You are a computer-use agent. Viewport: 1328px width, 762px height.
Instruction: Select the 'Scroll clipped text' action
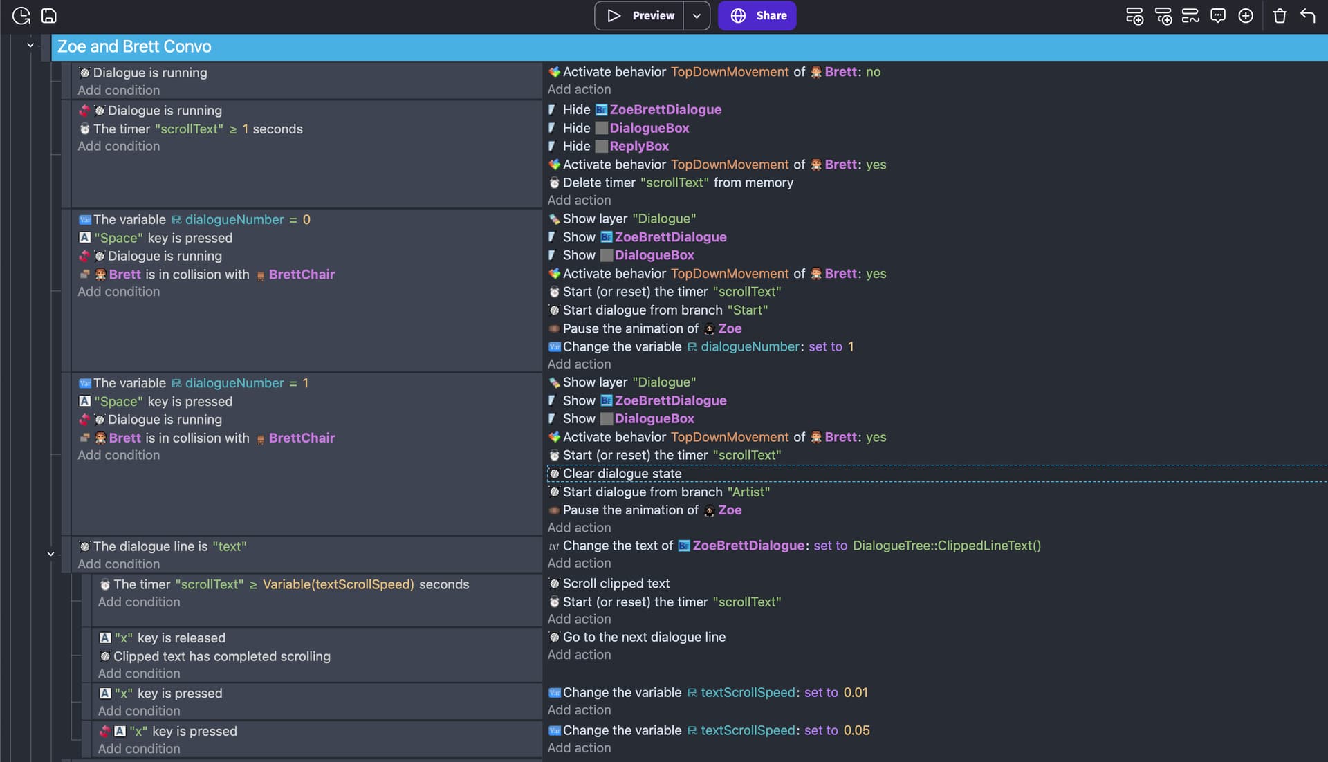(x=609, y=584)
